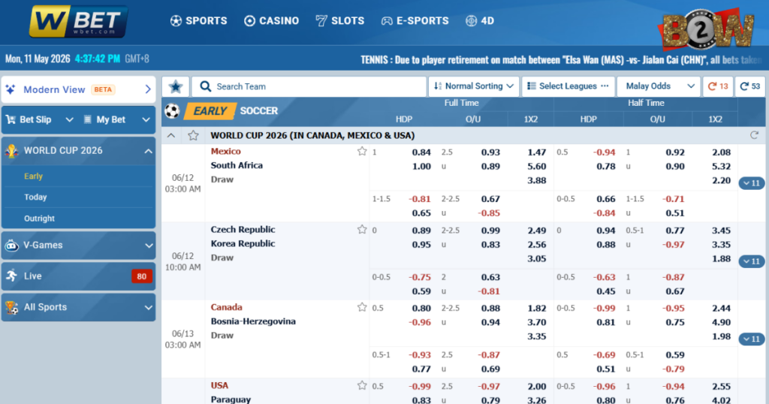Select Canada full time 1X2 odds 1.82
This screenshot has width=769, height=404.
coord(536,309)
